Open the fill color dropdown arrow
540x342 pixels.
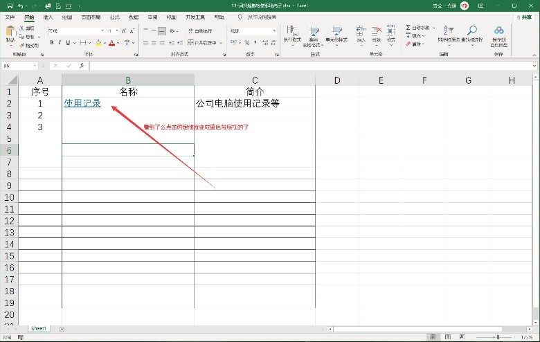click(105, 43)
